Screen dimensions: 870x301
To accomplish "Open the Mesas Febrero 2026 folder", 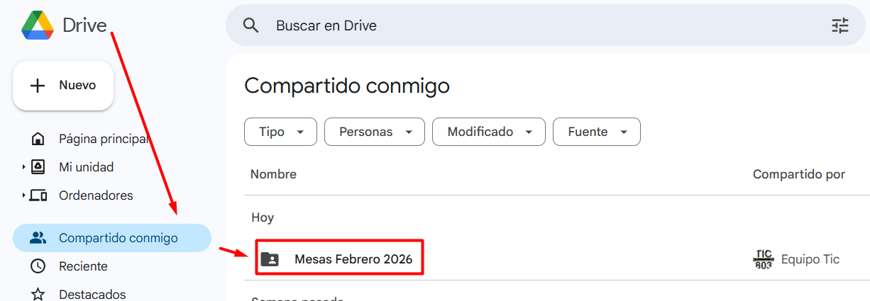I will 353,259.
